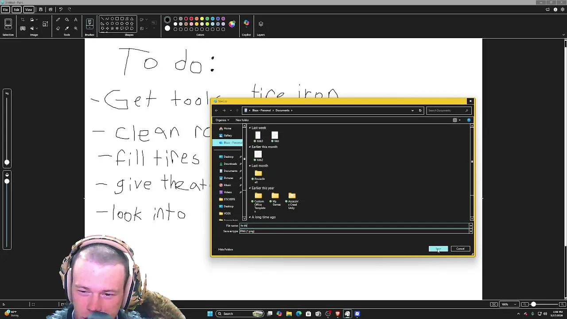Viewport: 567px width, 319px height.
Task: Select the Brushes tool icon
Action: pyautogui.click(x=89, y=22)
